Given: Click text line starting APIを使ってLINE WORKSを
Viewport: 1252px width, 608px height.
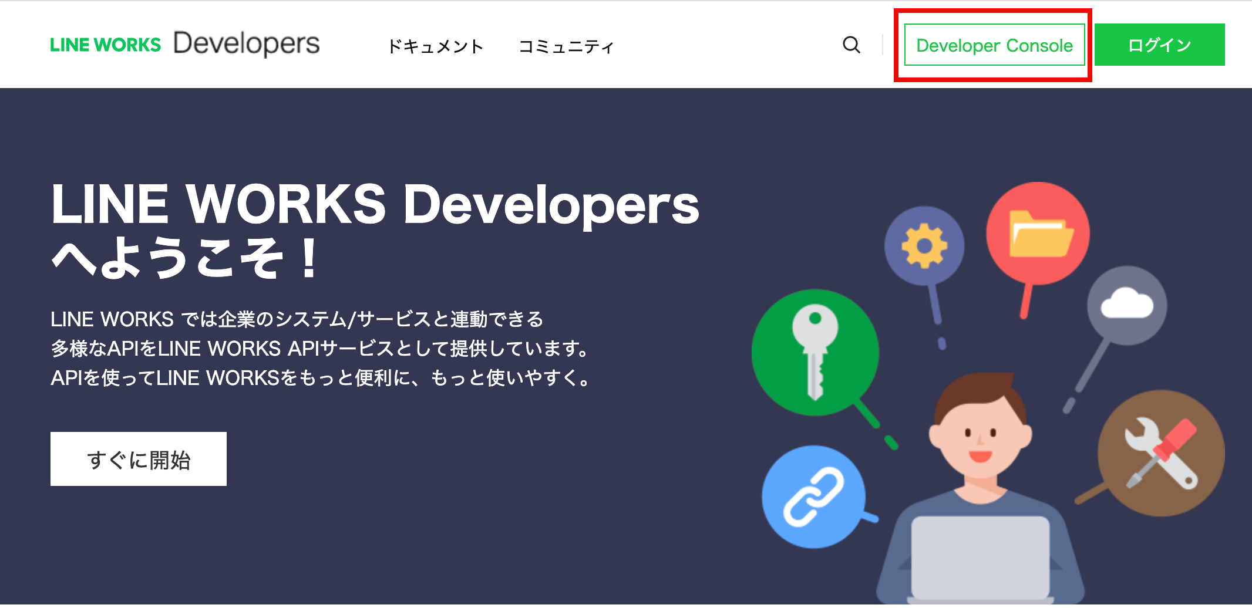Looking at the screenshot, I should 321,378.
